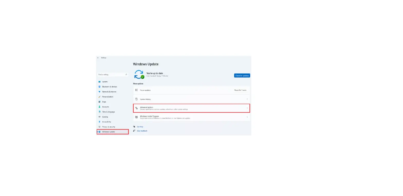Click the Give feedback link
The height and width of the screenshot is (196, 403).
(x=142, y=131)
